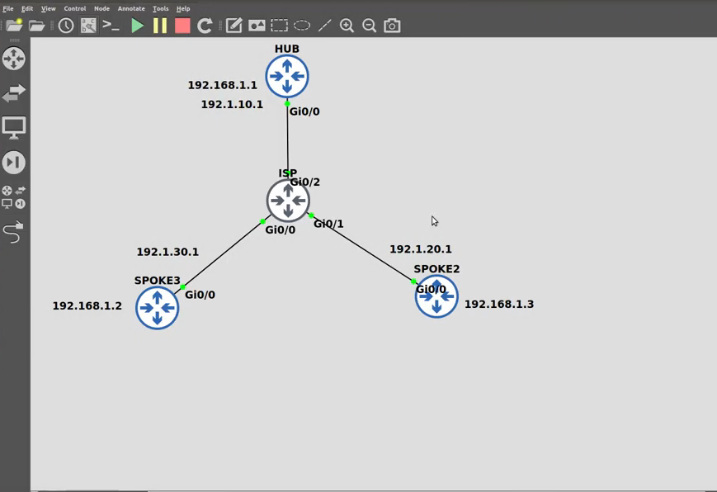This screenshot has width=717, height=492.
Task: Add a note with the text annotation icon
Action: (233, 26)
